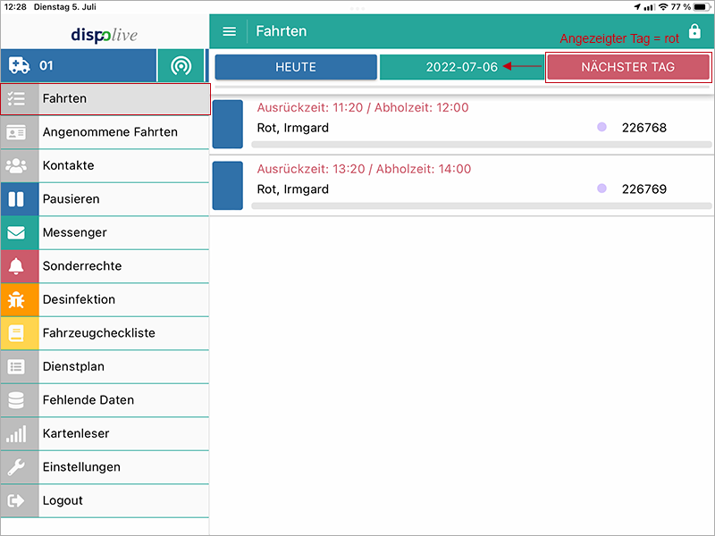This screenshot has width=715, height=536.
Task: Select Rot, Irmgard in the 13:20 trip
Action: (x=293, y=189)
